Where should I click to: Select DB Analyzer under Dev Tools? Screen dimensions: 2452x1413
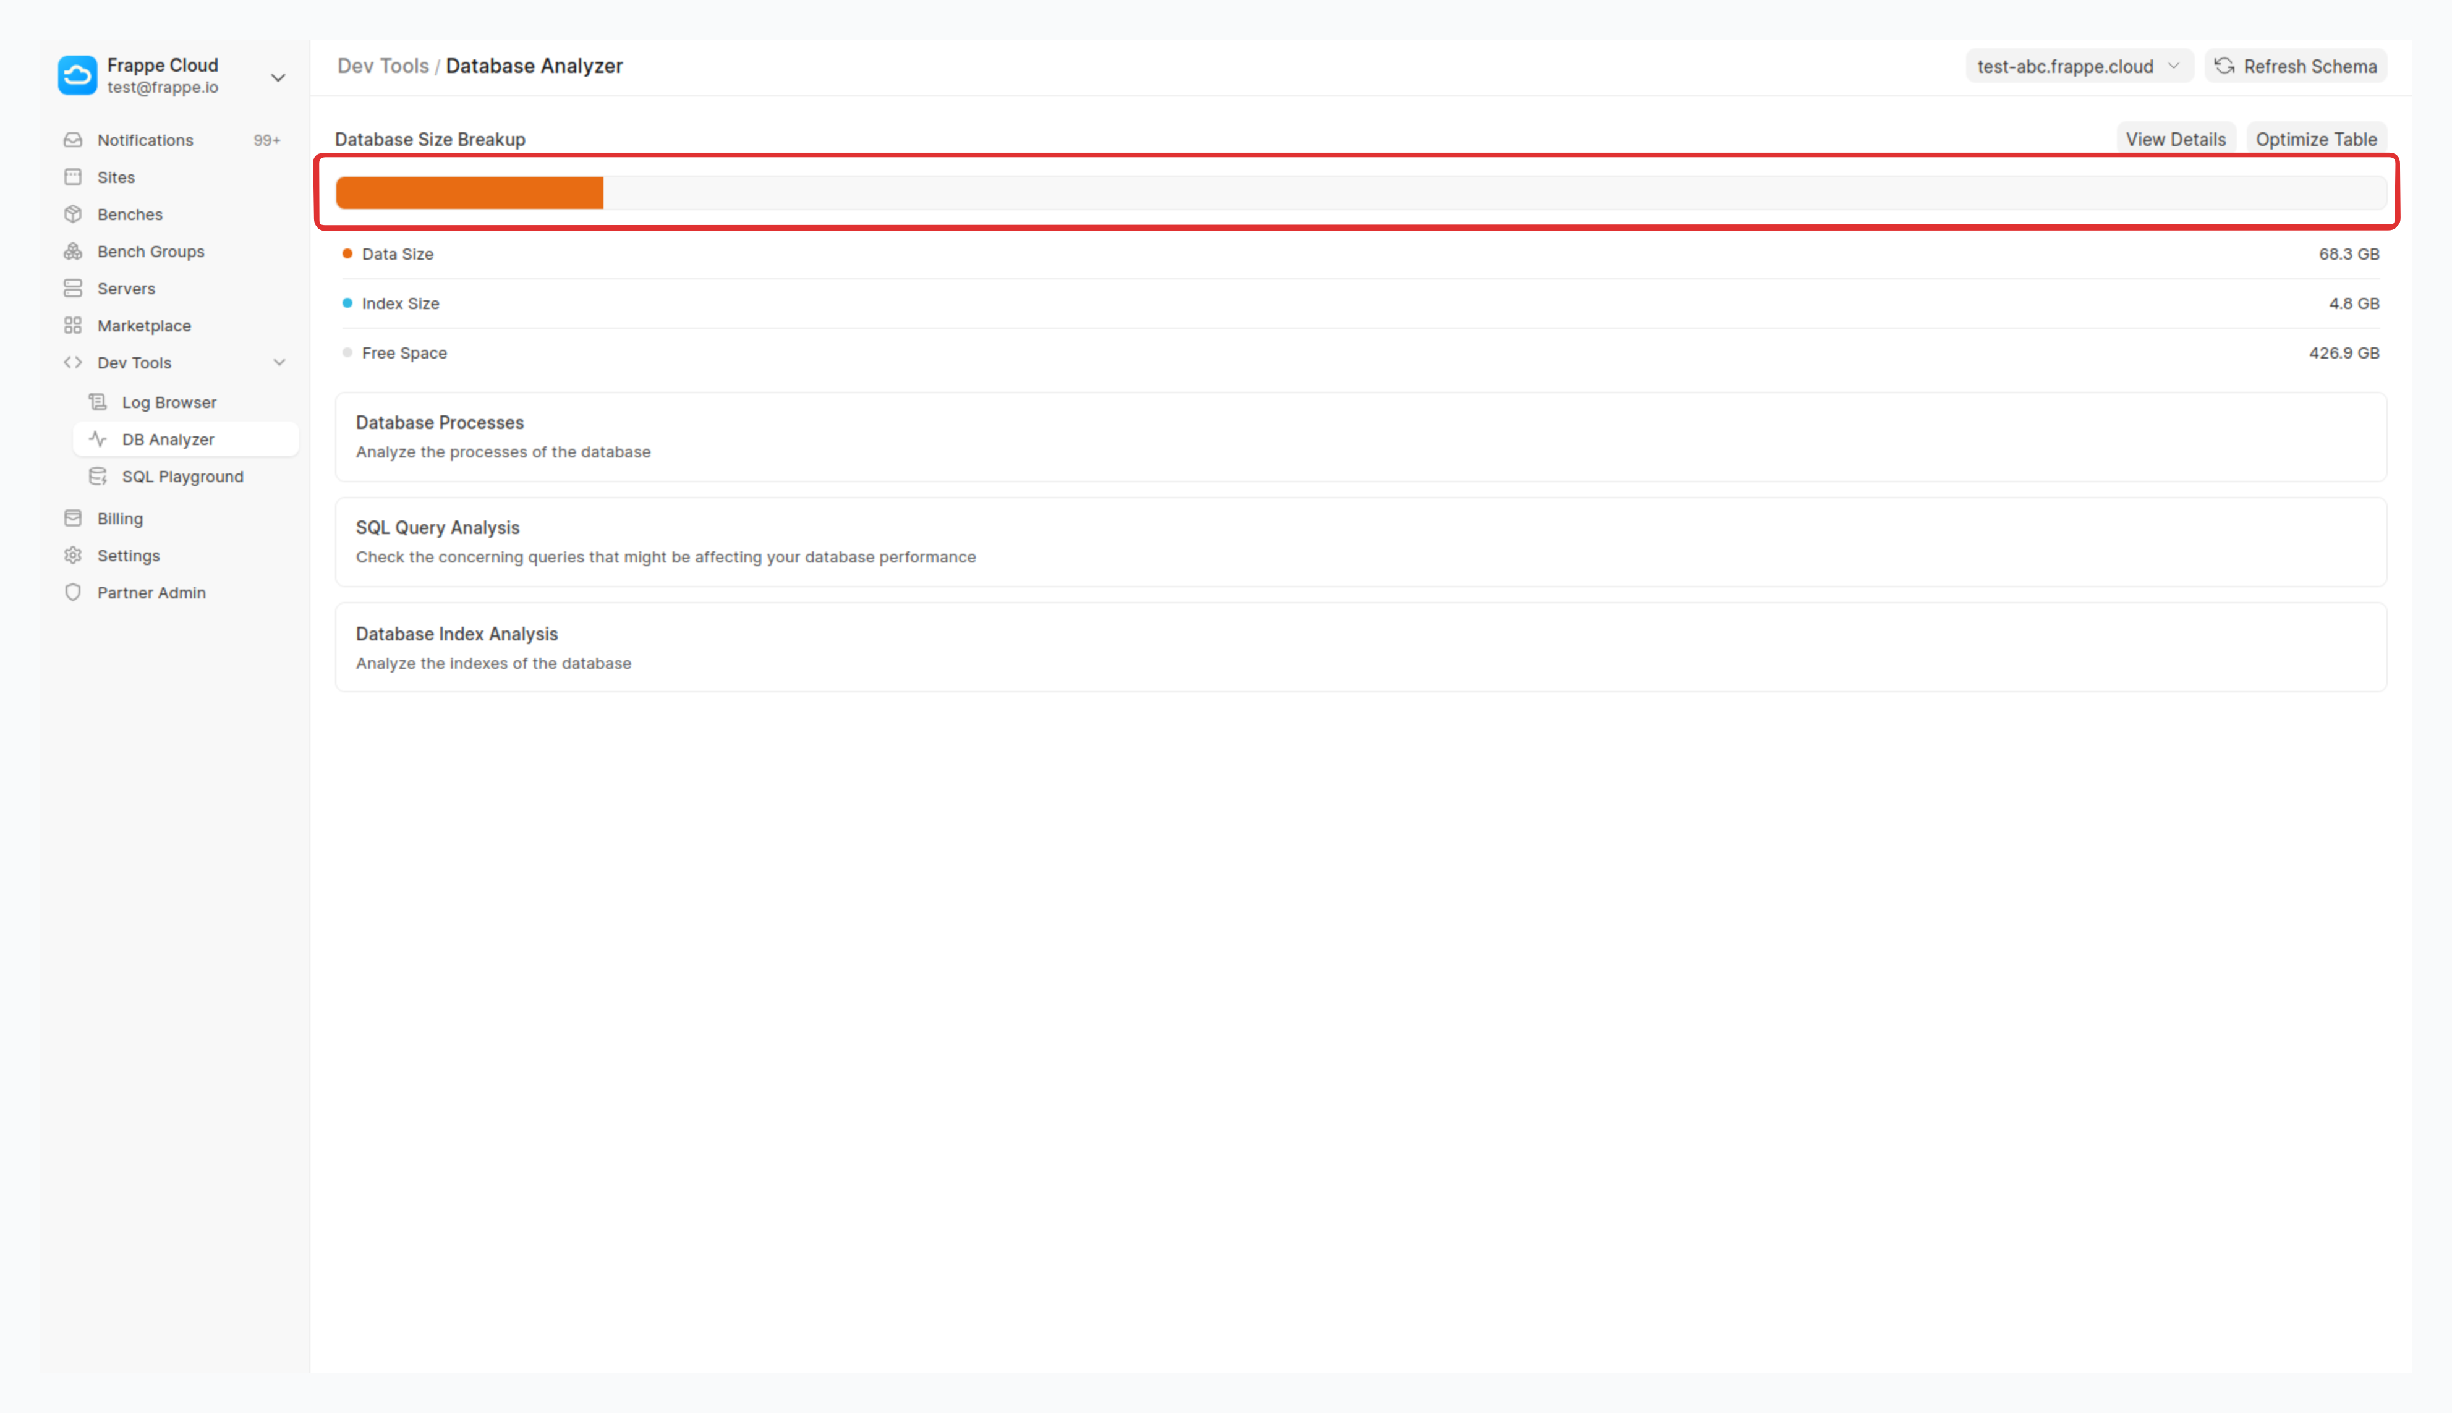tap(185, 439)
